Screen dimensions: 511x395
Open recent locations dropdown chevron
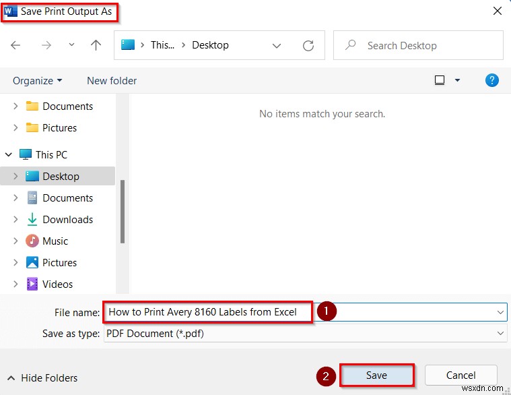[x=71, y=44]
